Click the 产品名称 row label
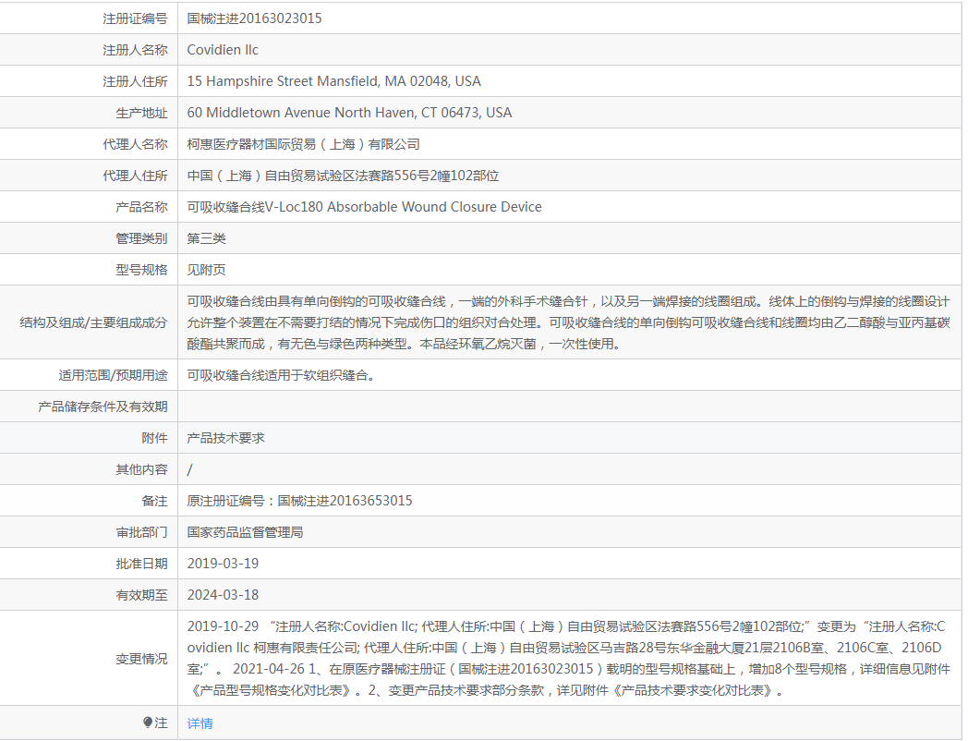The width and height of the screenshot is (968, 741). [x=142, y=208]
